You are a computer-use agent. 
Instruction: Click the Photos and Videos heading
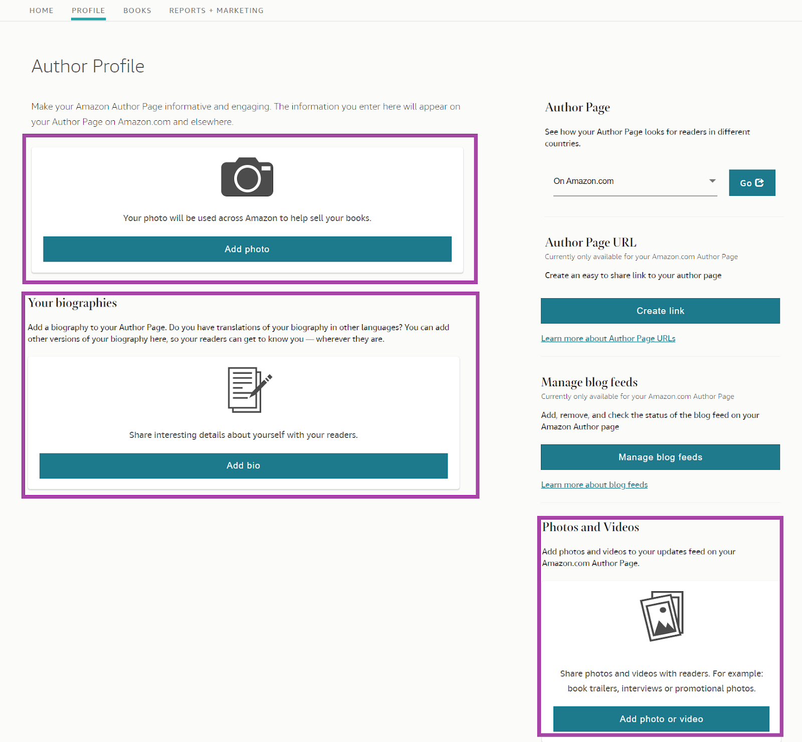pyautogui.click(x=590, y=527)
